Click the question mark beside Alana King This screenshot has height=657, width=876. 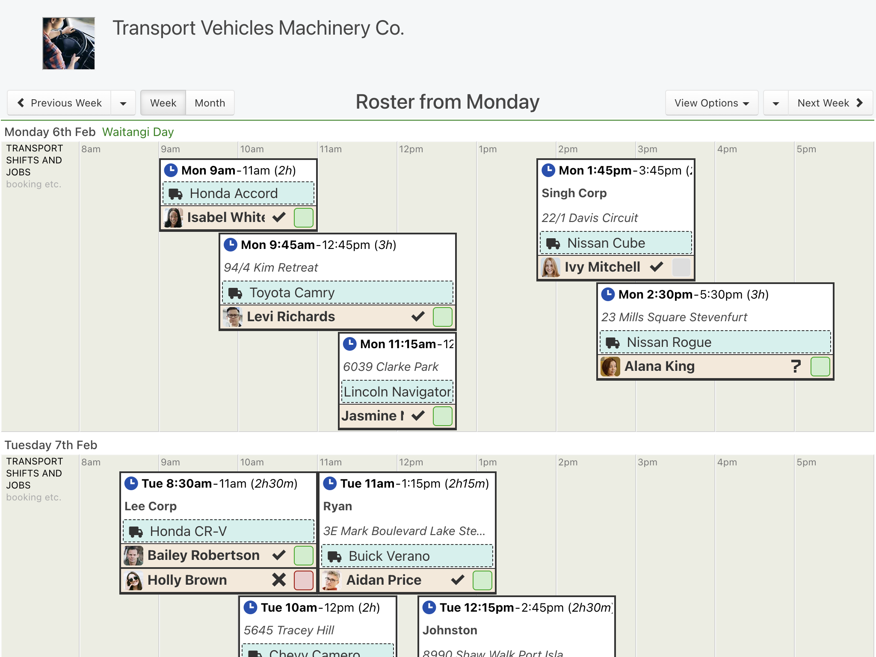pyautogui.click(x=796, y=366)
